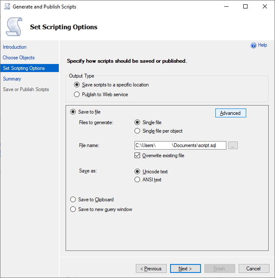Open file browser with the ellipsis button
This screenshot has width=275, height=278.
pos(233,145)
